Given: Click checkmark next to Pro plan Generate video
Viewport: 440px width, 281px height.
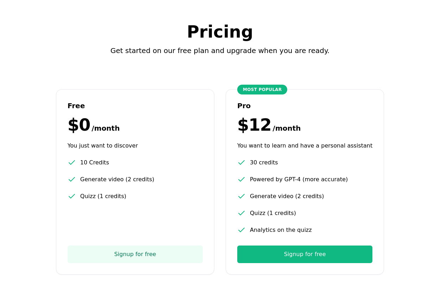Looking at the screenshot, I should tap(241, 196).
